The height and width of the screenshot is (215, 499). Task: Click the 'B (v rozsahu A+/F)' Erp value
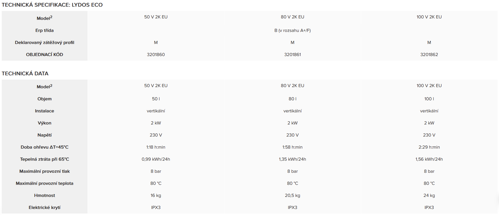pyautogui.click(x=292, y=30)
